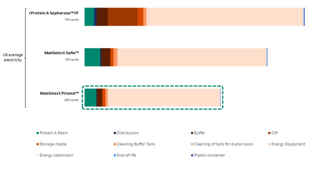The height and width of the screenshot is (172, 312).
Task: Click the CIP legend color square
Action: tap(269, 133)
